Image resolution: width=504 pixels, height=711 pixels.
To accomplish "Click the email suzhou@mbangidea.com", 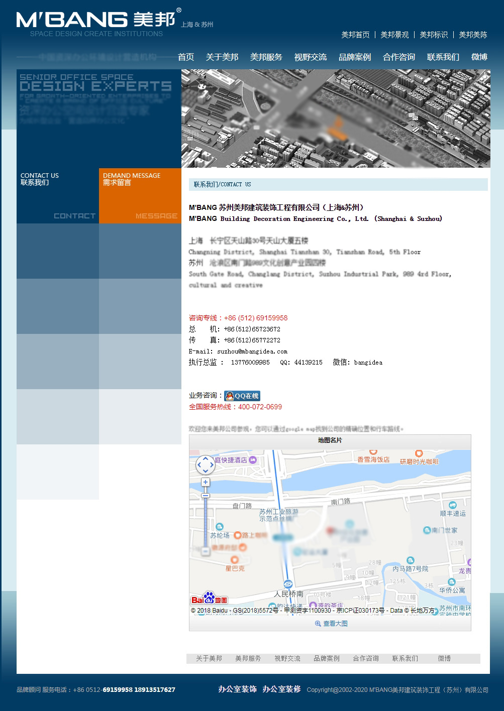I will click(252, 351).
